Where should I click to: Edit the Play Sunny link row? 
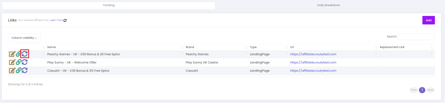point(12,62)
